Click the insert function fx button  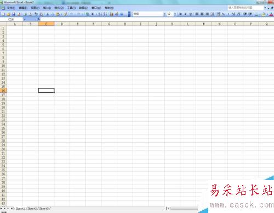[x=38, y=19]
